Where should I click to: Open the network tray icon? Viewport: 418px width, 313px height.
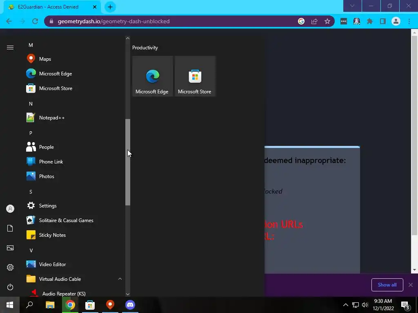click(x=356, y=305)
